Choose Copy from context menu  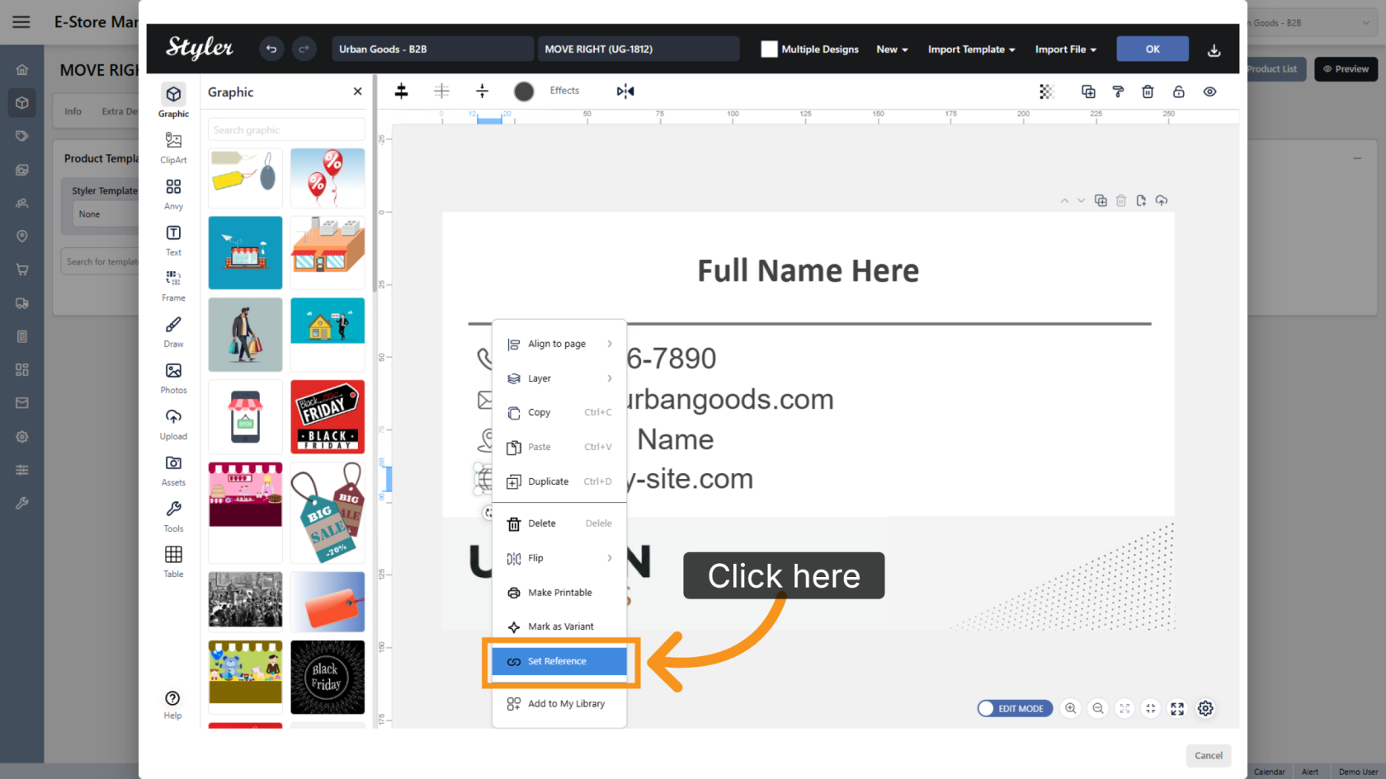tap(559, 412)
